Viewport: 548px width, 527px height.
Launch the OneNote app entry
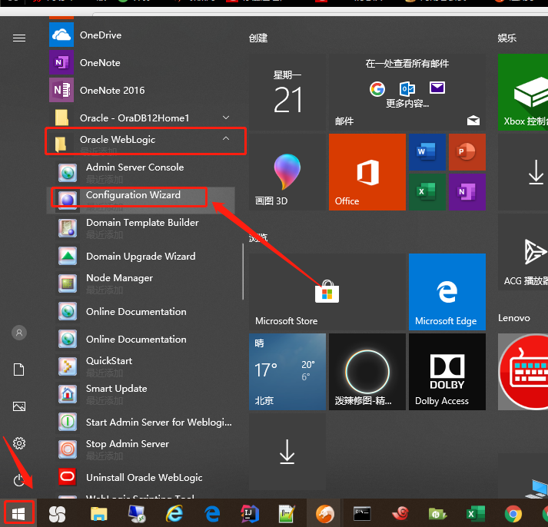coord(140,62)
